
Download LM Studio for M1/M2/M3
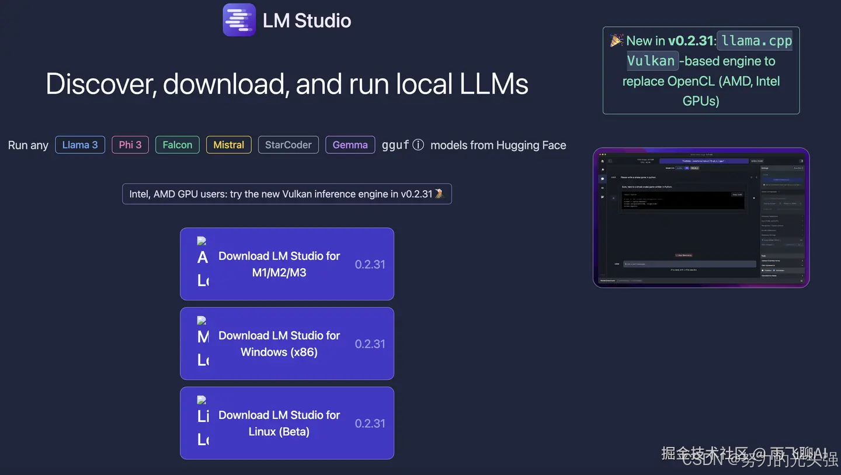(287, 264)
